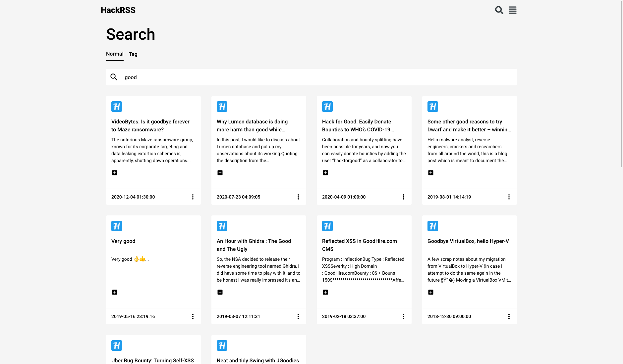623x364 pixels.
Task: Click the 'Very good' emoji summary text
Action: 130,259
